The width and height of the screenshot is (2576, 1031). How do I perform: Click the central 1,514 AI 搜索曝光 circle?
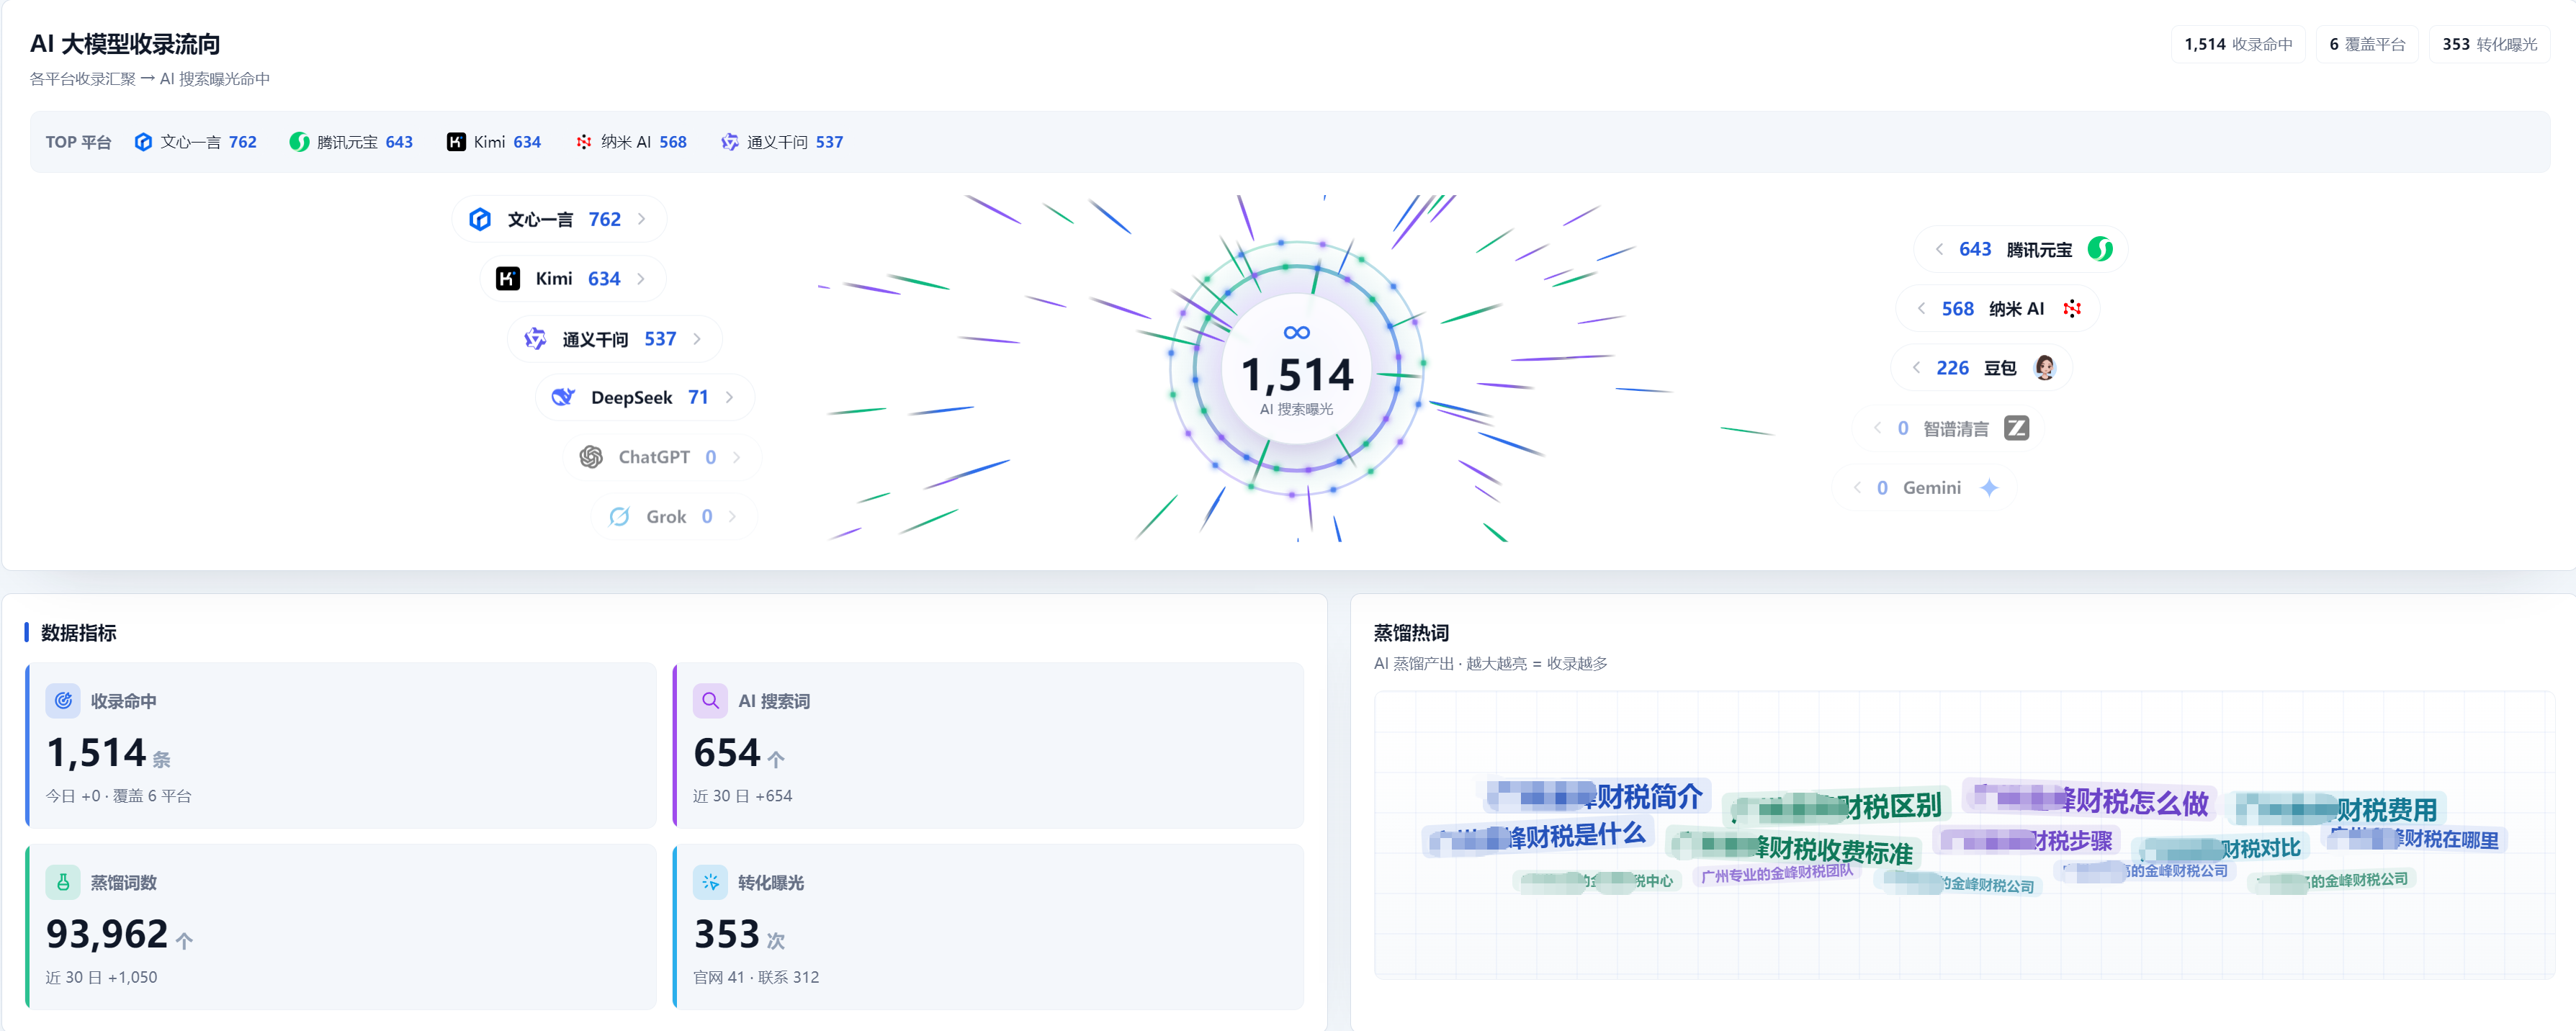point(1296,370)
